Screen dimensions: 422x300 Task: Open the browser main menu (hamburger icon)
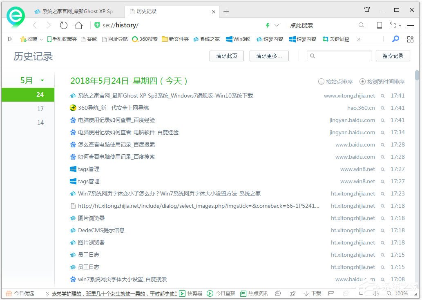coord(410,25)
